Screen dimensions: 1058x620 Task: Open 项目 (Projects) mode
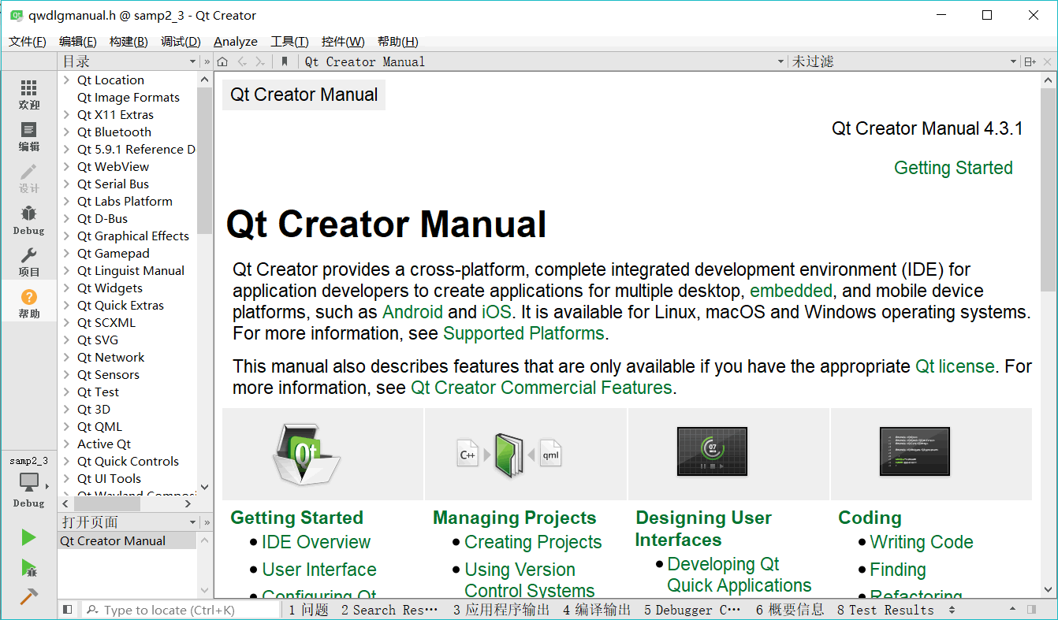[28, 262]
